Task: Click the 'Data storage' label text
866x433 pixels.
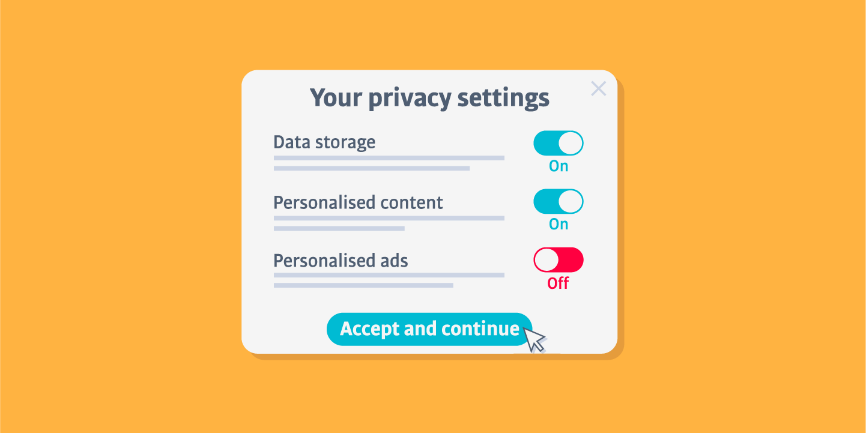Action: coord(324,142)
